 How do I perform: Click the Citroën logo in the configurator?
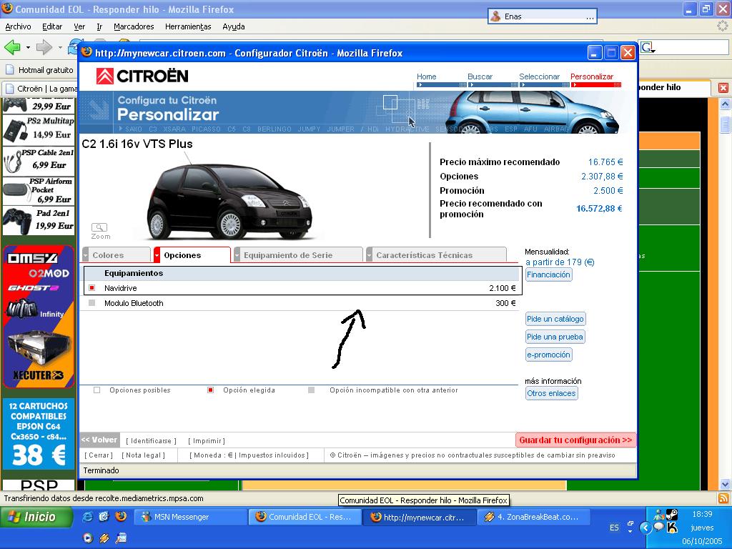tap(142, 76)
